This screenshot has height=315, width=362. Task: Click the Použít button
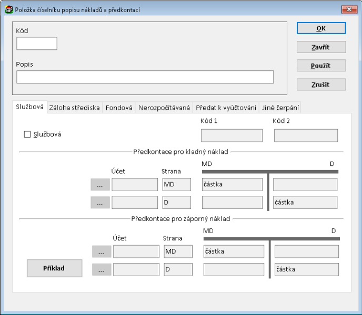pyautogui.click(x=321, y=66)
